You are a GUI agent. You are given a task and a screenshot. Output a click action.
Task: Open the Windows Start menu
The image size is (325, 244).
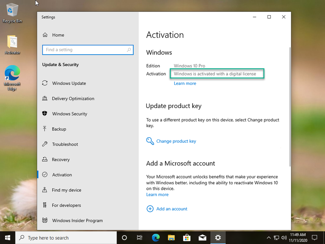[8, 238]
